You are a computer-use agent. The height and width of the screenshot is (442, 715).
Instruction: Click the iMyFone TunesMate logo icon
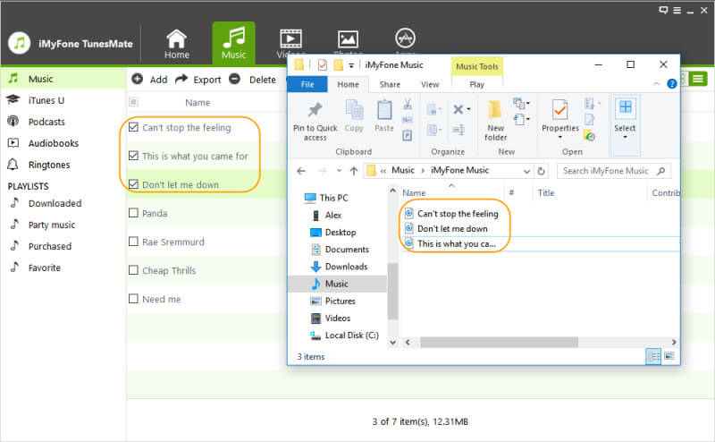coord(19,43)
